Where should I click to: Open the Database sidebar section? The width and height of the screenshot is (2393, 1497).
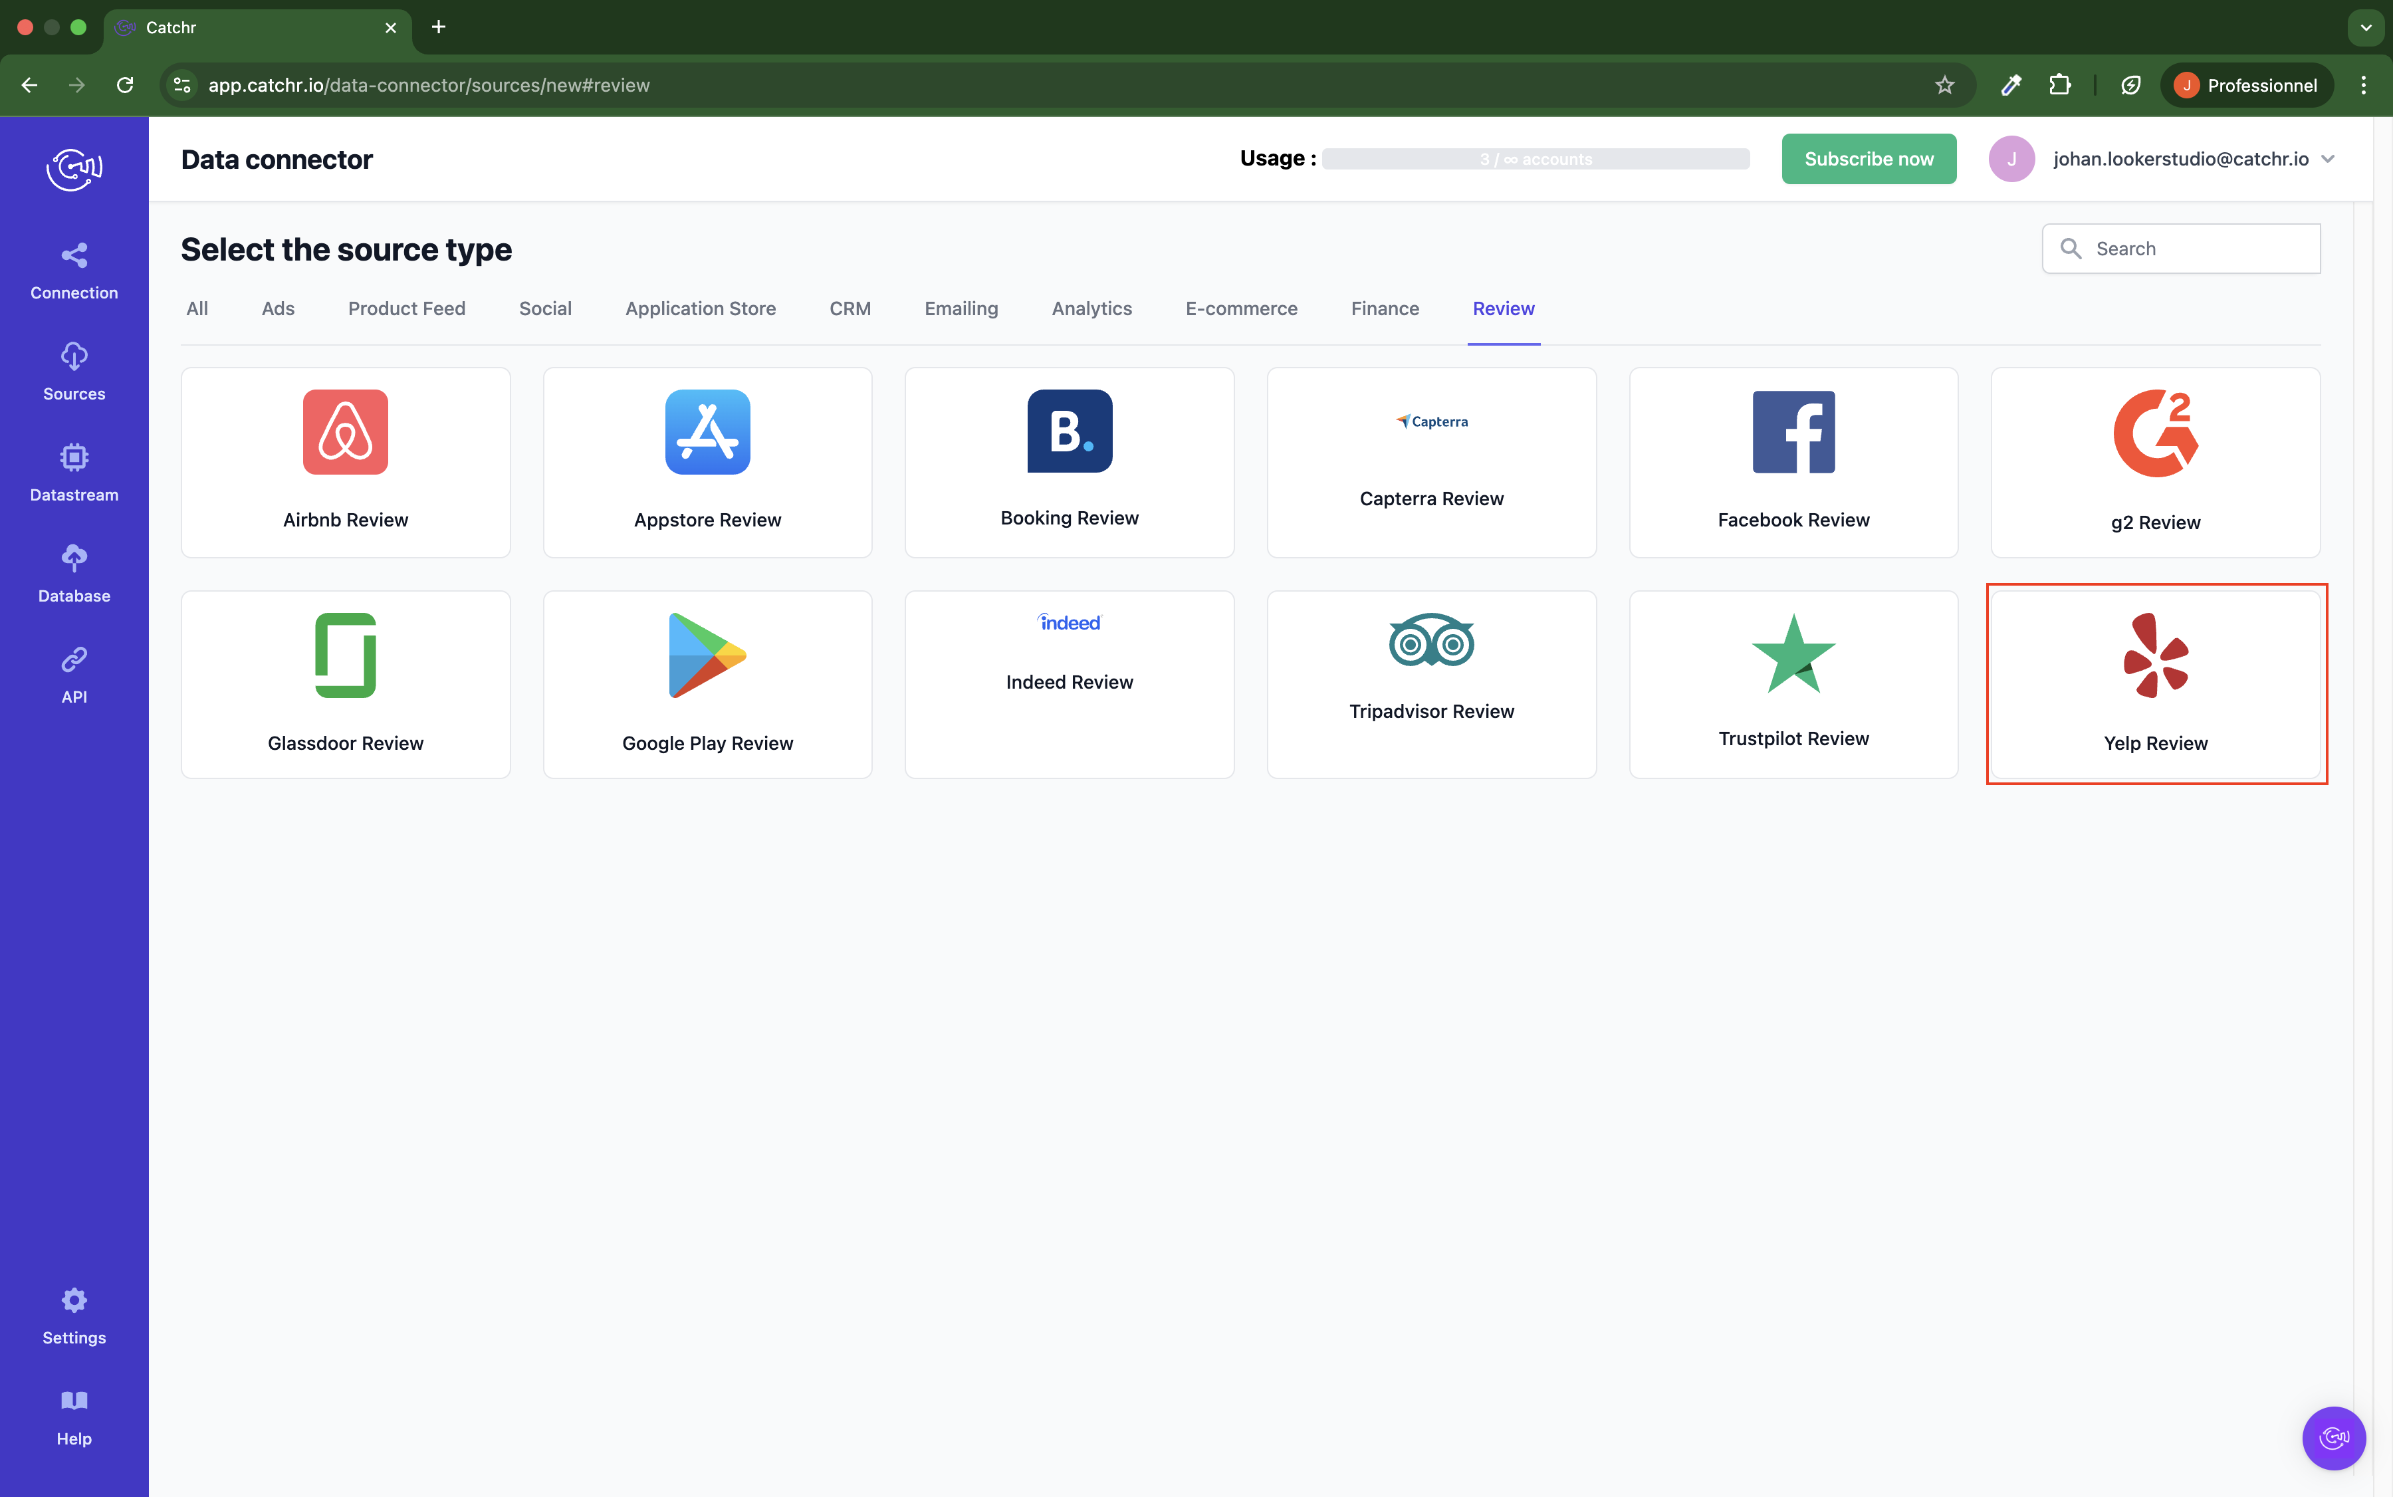pyautogui.click(x=74, y=573)
